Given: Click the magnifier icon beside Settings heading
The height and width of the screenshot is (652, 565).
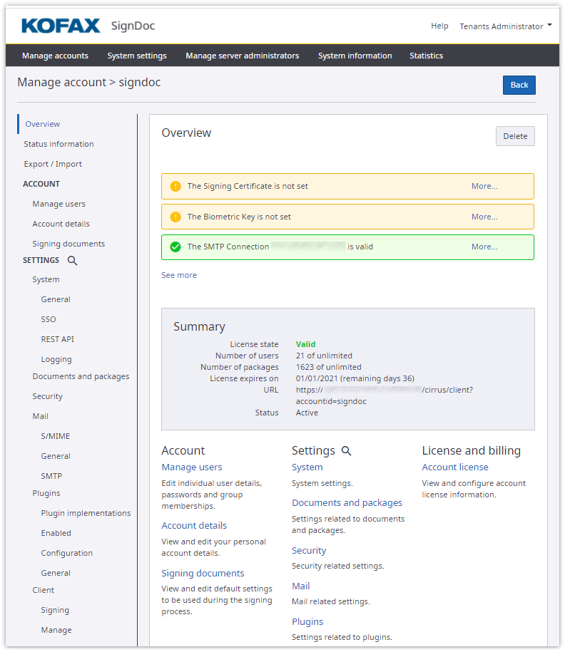Looking at the screenshot, I should click(347, 451).
